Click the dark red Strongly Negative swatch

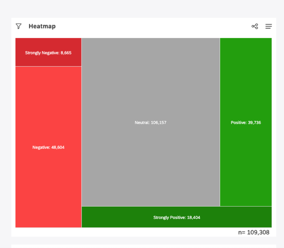click(48, 52)
